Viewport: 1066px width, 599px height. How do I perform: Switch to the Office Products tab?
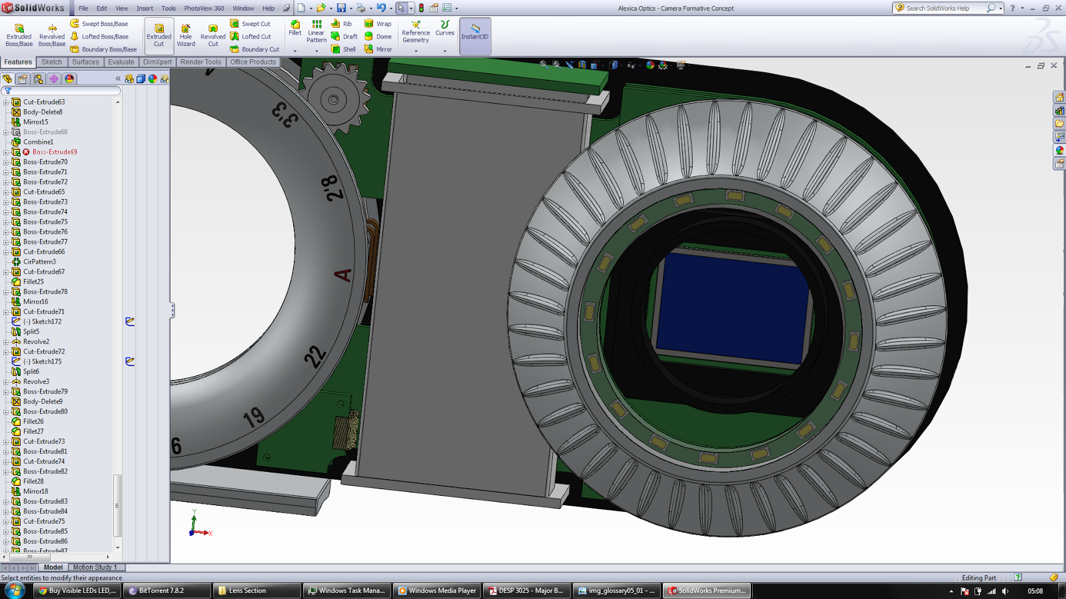click(253, 62)
